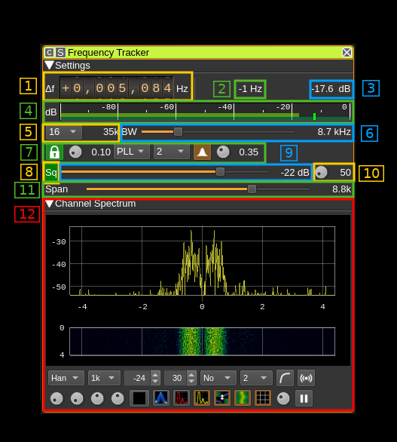Toggle the spectrum grid display icon
The height and width of the screenshot is (442, 397).
(263, 398)
